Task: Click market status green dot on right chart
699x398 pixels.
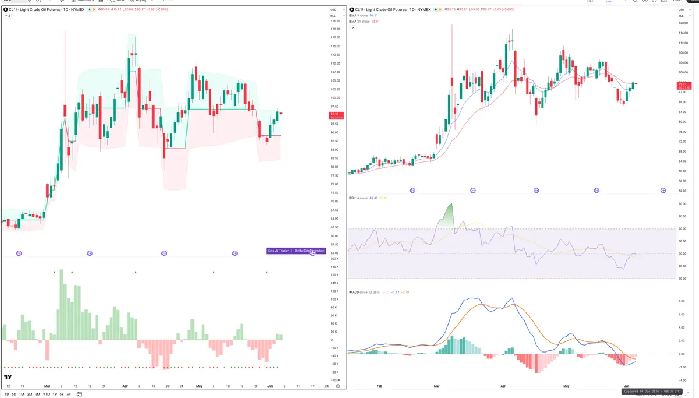Action: click(x=435, y=10)
